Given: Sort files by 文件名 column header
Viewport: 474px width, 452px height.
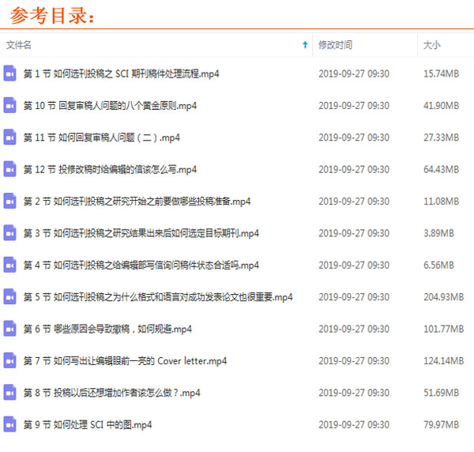Looking at the screenshot, I should coord(19,45).
